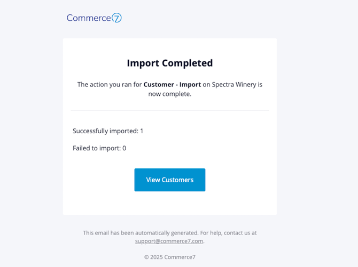Click the divider line below the message
The image size is (358, 267).
coord(169,110)
